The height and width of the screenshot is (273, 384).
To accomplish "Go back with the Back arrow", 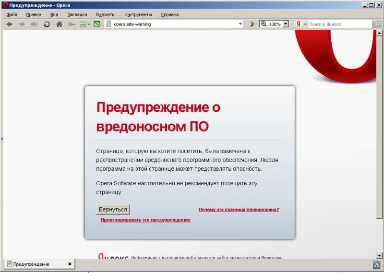I will click(9, 24).
